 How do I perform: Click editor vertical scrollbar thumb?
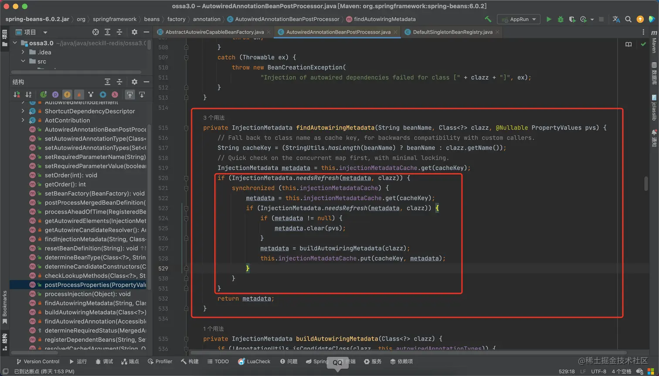click(646, 183)
